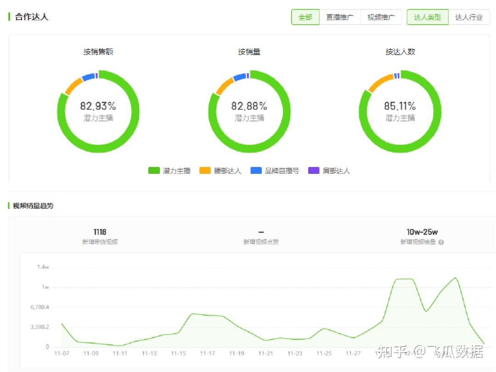This screenshot has height=372, width=496.
Task: Click the 新增视频点赞 metric label
Action: [x=261, y=242]
